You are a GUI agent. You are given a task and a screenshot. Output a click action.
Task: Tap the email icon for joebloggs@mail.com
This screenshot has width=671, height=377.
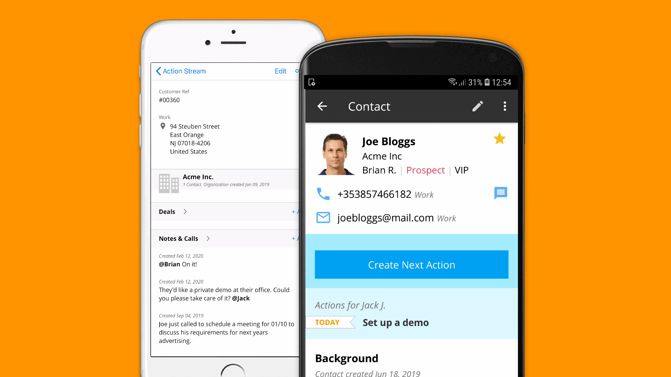pos(323,217)
